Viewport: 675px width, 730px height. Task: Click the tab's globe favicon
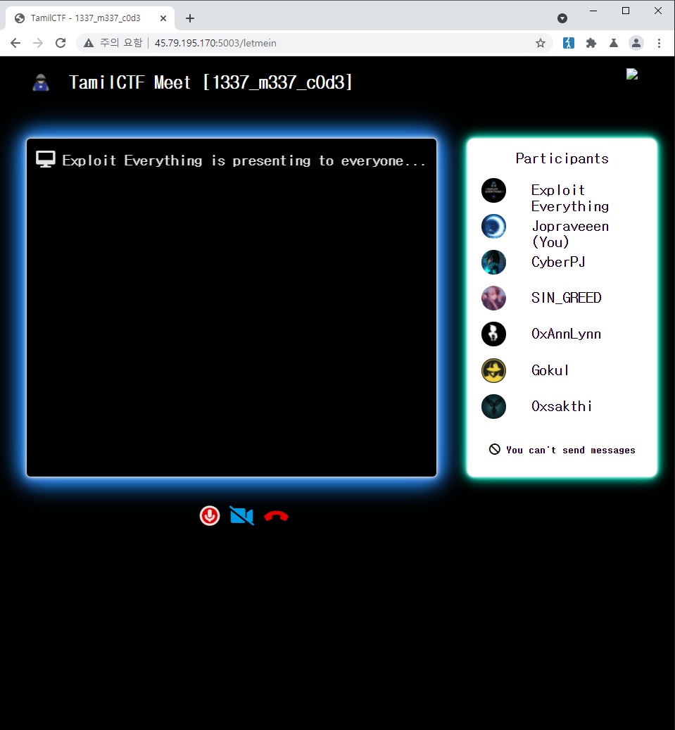20,18
